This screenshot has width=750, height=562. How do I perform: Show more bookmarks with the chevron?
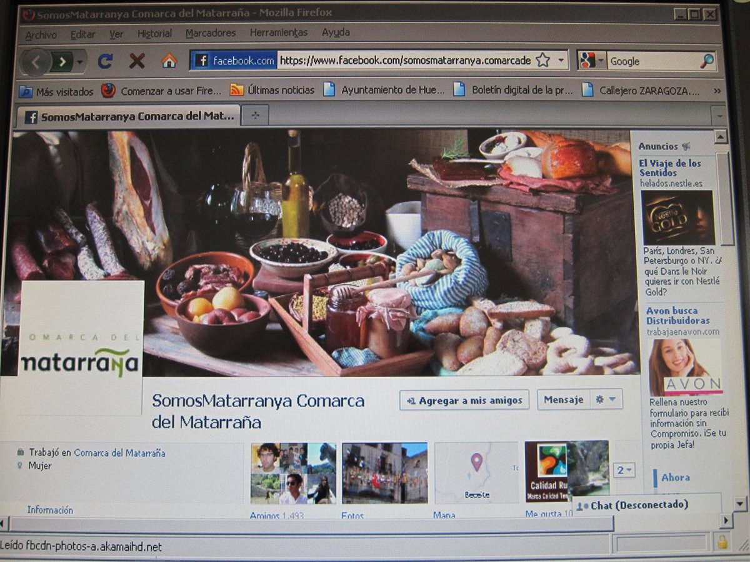coord(717,91)
